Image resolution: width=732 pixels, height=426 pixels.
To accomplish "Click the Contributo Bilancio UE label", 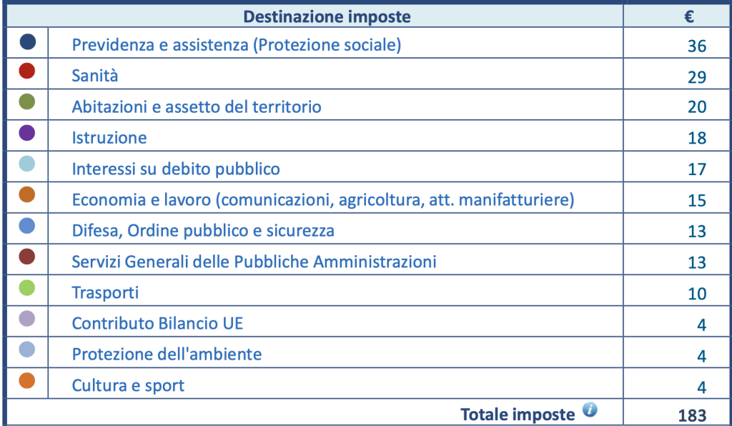I will (x=157, y=323).
